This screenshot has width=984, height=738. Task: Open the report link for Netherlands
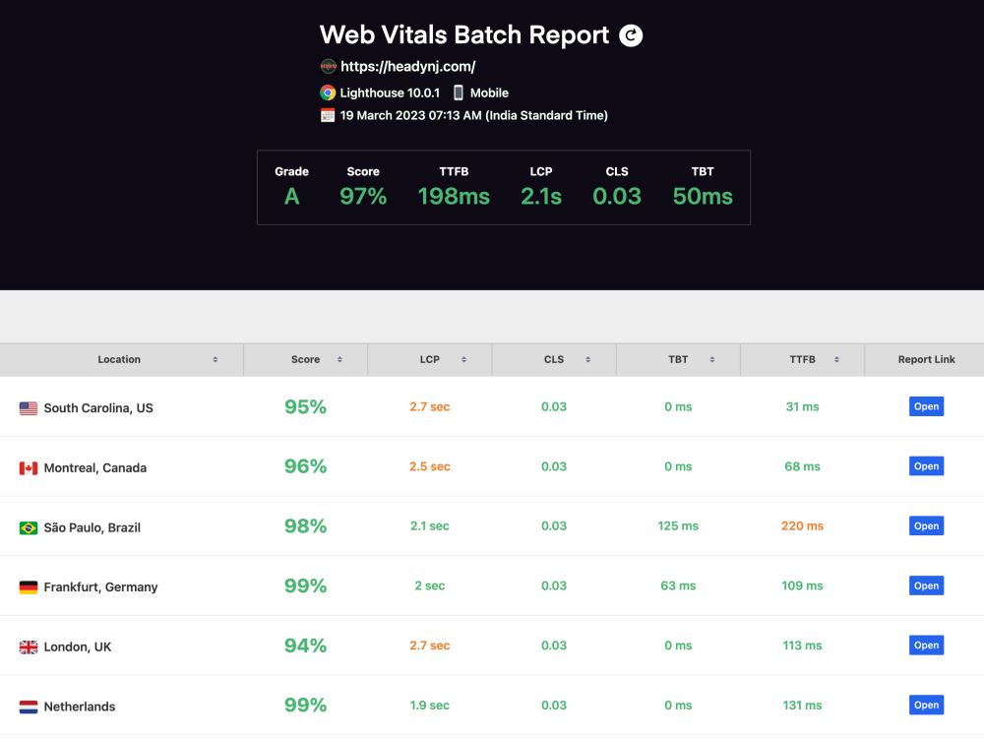pos(926,705)
